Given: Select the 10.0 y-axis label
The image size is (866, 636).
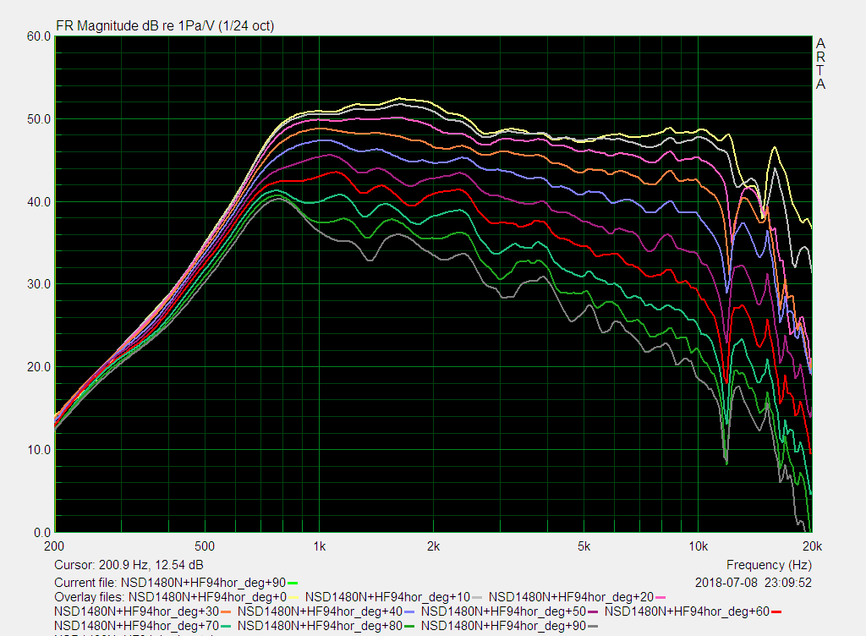Looking at the screenshot, I should [39, 450].
